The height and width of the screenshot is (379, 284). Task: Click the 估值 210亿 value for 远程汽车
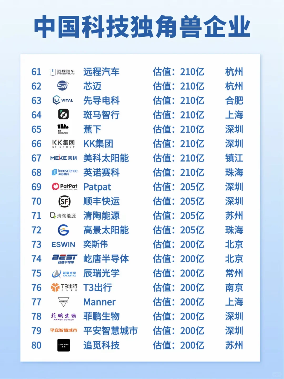coord(179,72)
